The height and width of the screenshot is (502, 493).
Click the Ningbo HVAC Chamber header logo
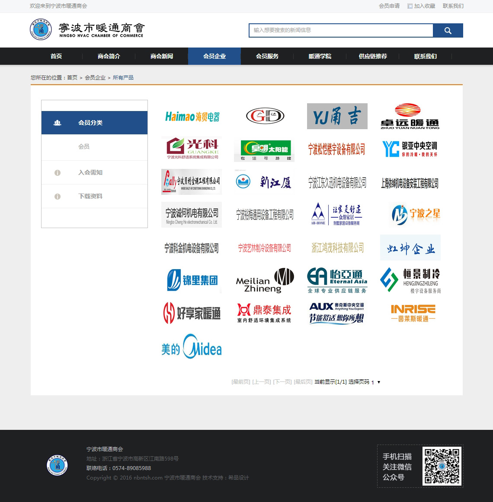87,29
